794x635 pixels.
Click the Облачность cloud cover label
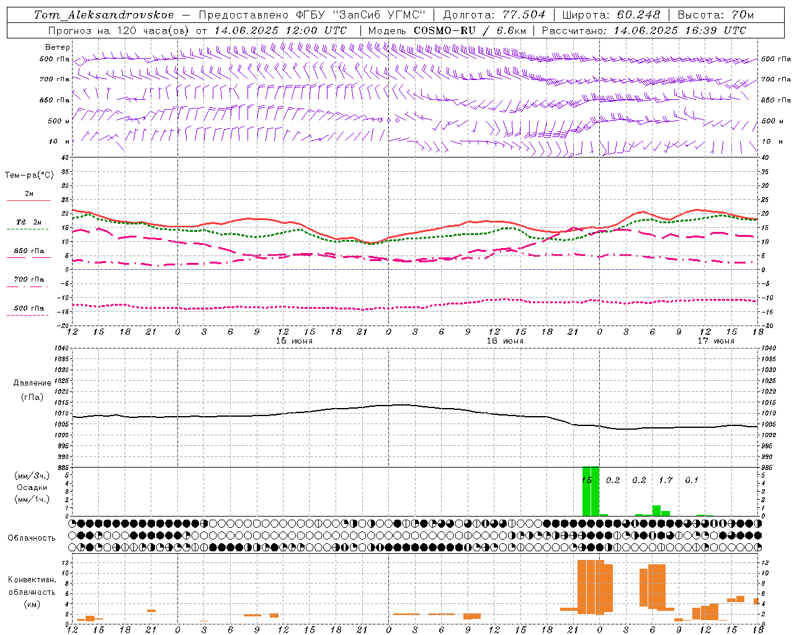(x=32, y=538)
